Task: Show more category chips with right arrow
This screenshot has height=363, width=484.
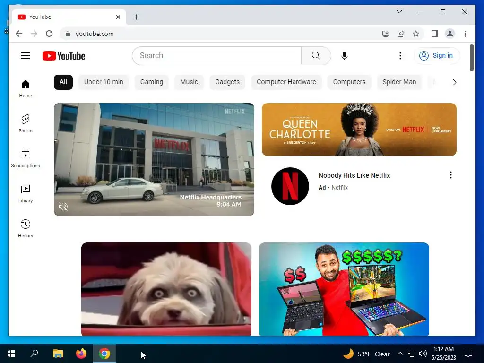Action: (x=454, y=82)
